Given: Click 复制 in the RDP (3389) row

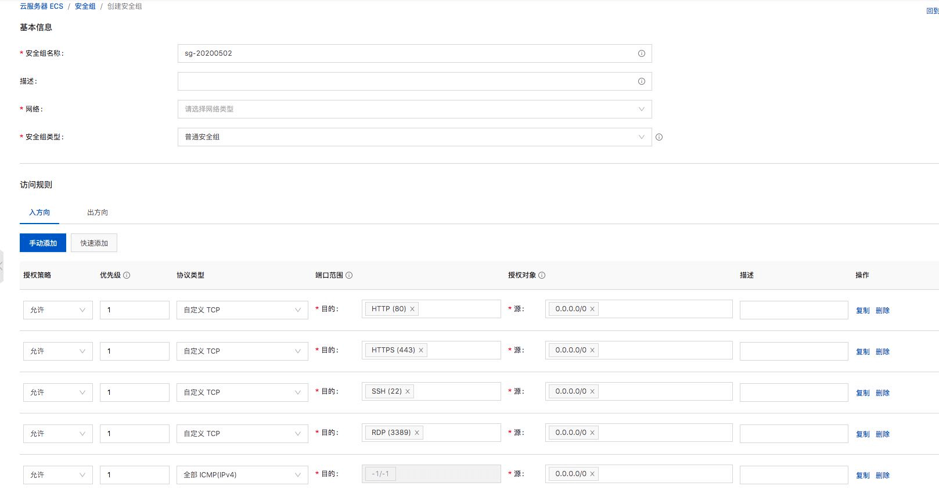Looking at the screenshot, I should [863, 434].
